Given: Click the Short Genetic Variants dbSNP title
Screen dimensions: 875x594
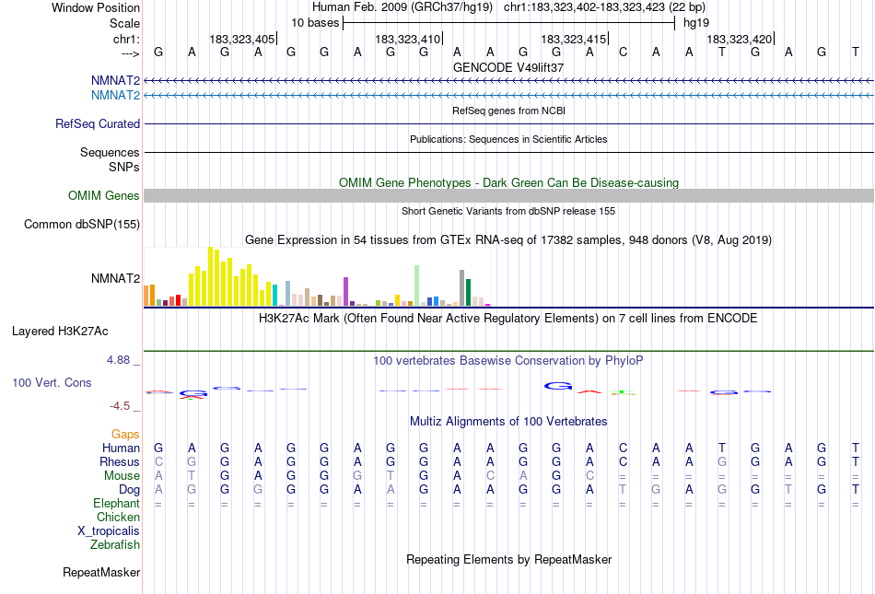Looking at the screenshot, I should pos(507,212).
